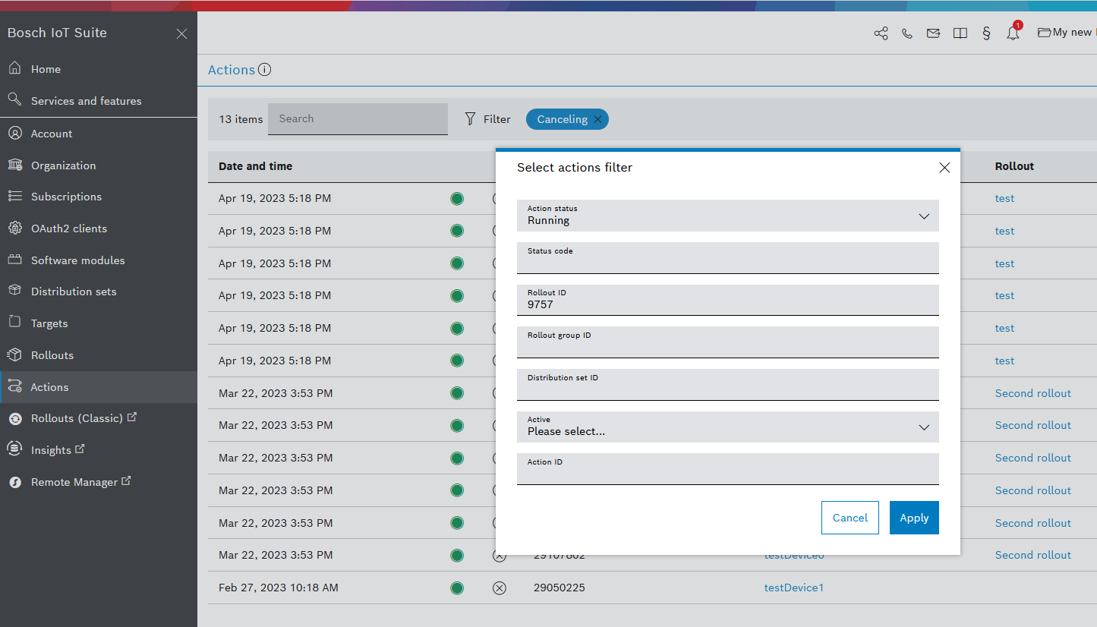Open the documentation book icon

tap(960, 33)
